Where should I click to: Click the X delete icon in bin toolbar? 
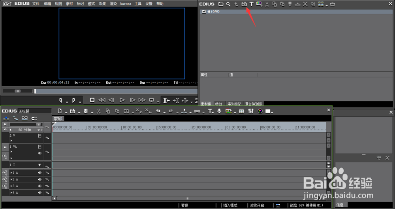coord(305,4)
